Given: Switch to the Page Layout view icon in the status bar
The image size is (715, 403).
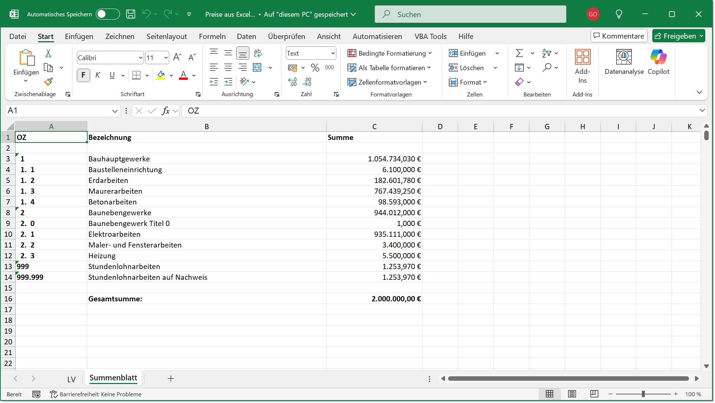Looking at the screenshot, I should [572, 394].
